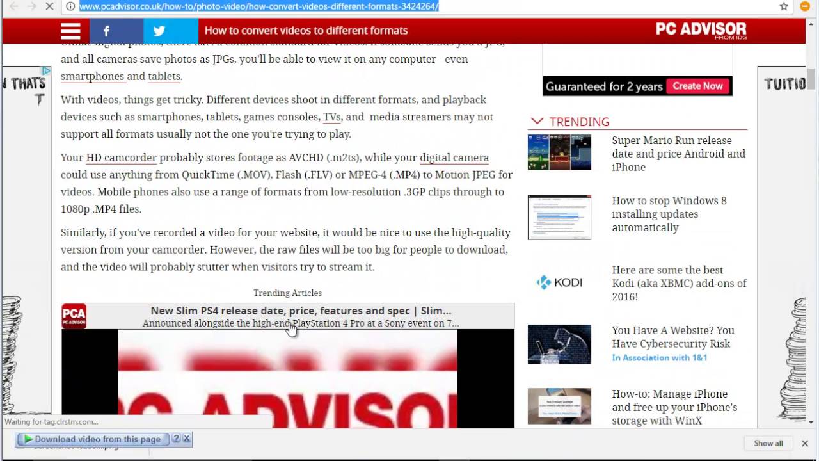Click the orange extension icon beside the star
The image size is (819, 461).
coord(805,6)
